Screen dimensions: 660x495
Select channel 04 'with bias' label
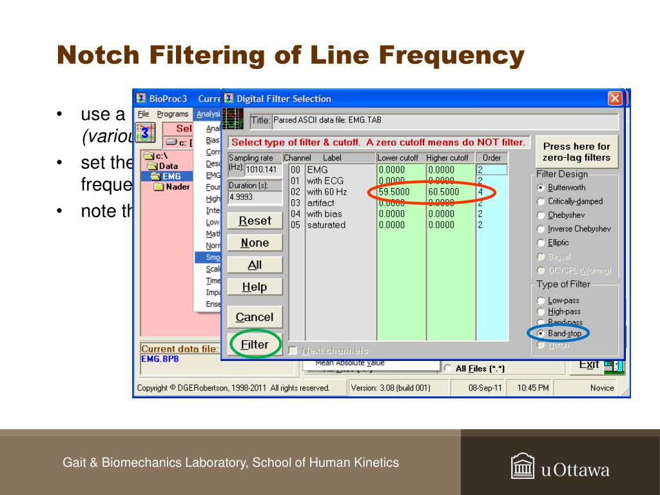point(324,214)
